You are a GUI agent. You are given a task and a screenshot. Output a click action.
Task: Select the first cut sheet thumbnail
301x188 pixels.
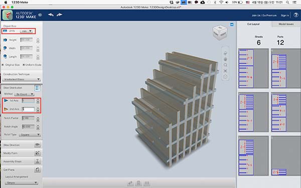point(253,69)
